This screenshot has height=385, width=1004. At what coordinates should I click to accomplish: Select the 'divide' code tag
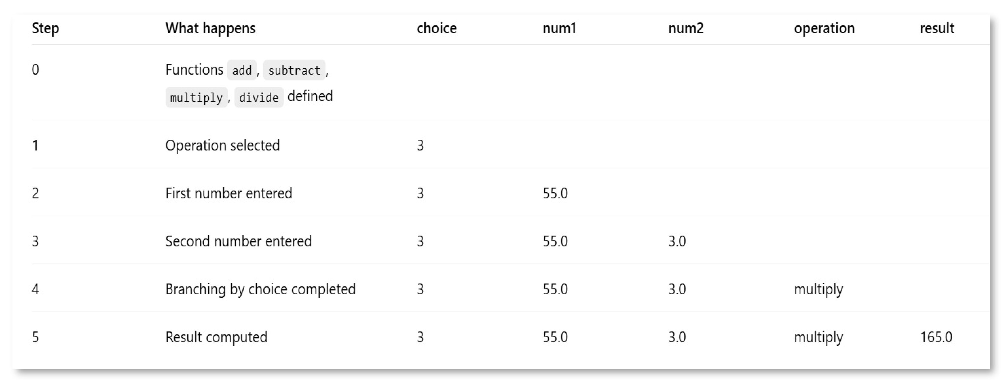click(259, 97)
